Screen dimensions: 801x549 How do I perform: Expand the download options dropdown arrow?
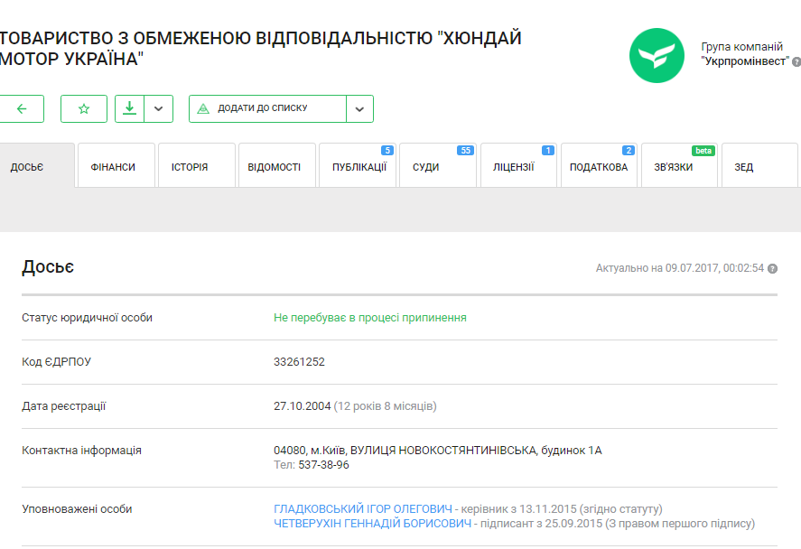point(158,108)
